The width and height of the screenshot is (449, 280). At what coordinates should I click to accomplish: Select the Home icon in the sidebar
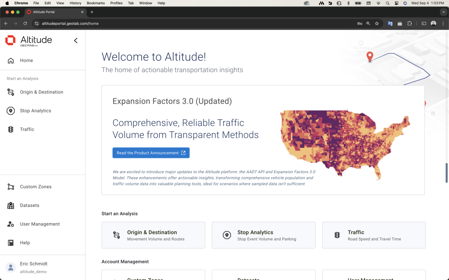tap(11, 60)
